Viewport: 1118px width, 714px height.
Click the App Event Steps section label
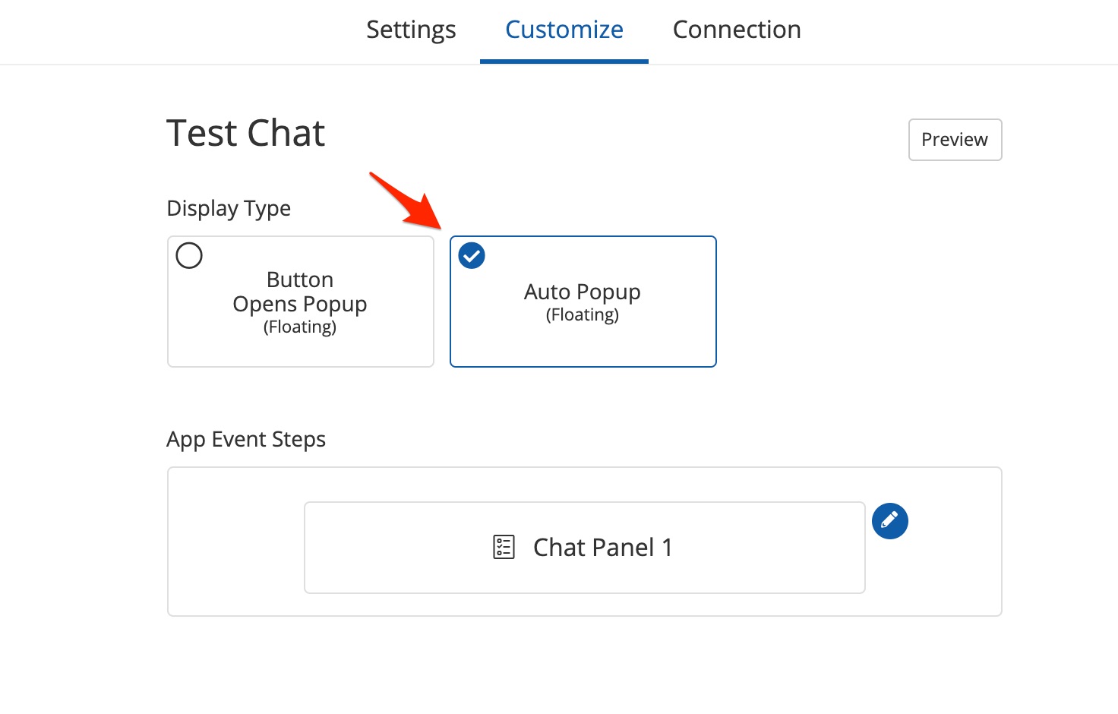(246, 439)
